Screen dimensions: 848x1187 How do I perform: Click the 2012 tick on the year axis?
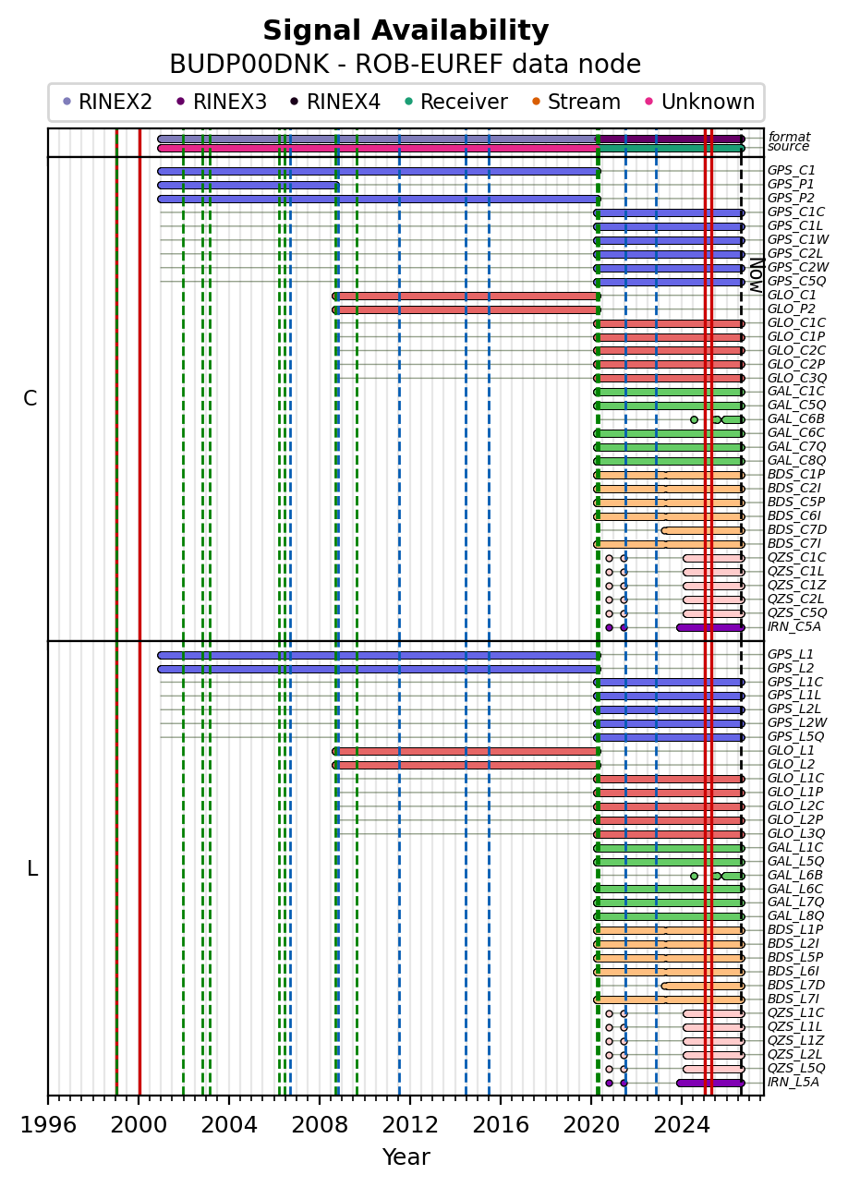410,1125
